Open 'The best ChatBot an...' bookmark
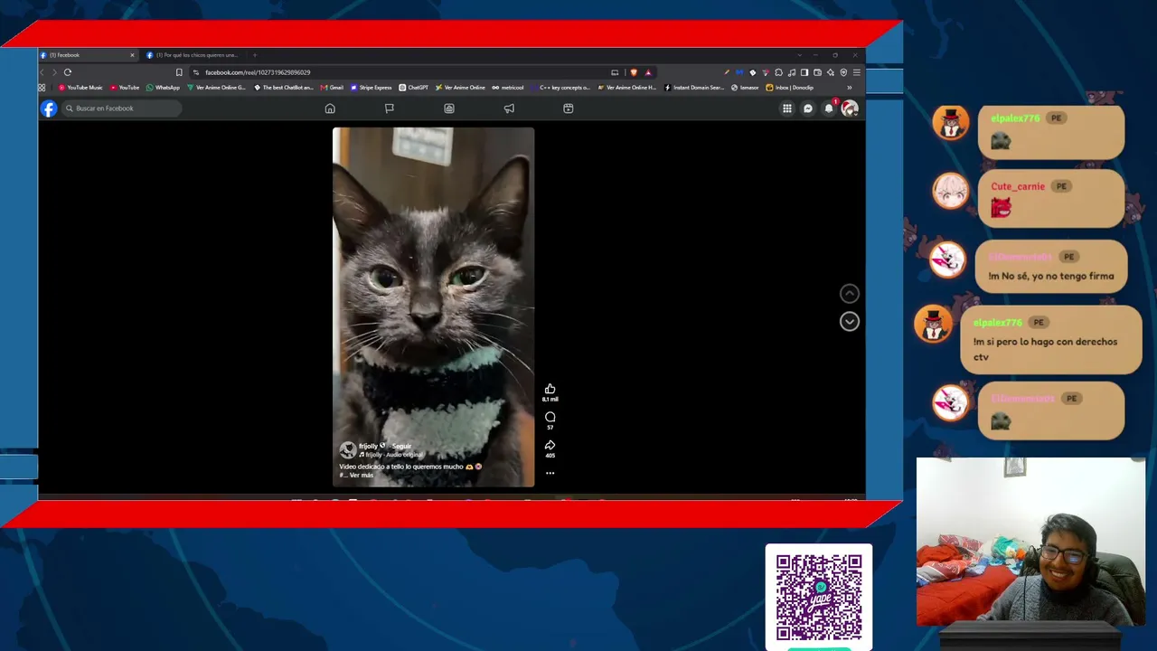The image size is (1157, 651). [x=284, y=88]
